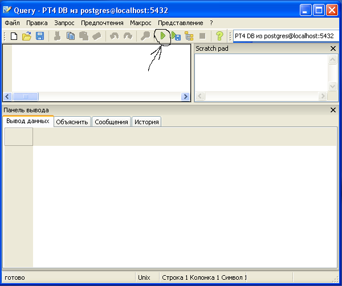This screenshot has width=342, height=286.
Task: Explain the query plan icon
Action: [x=189, y=36]
